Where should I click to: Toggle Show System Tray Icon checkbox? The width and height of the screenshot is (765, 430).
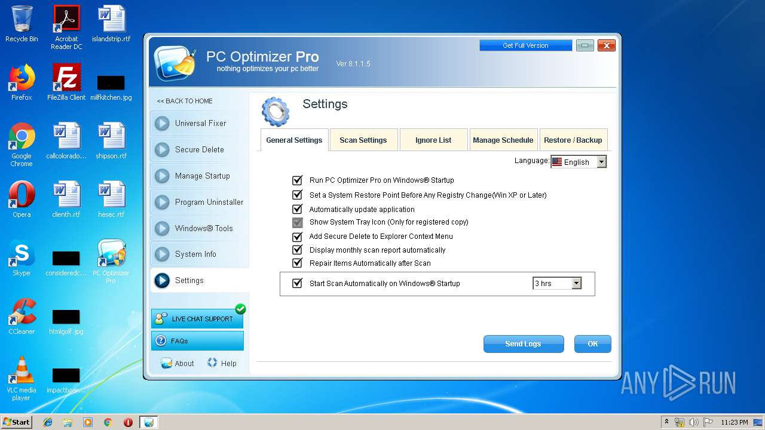297,222
